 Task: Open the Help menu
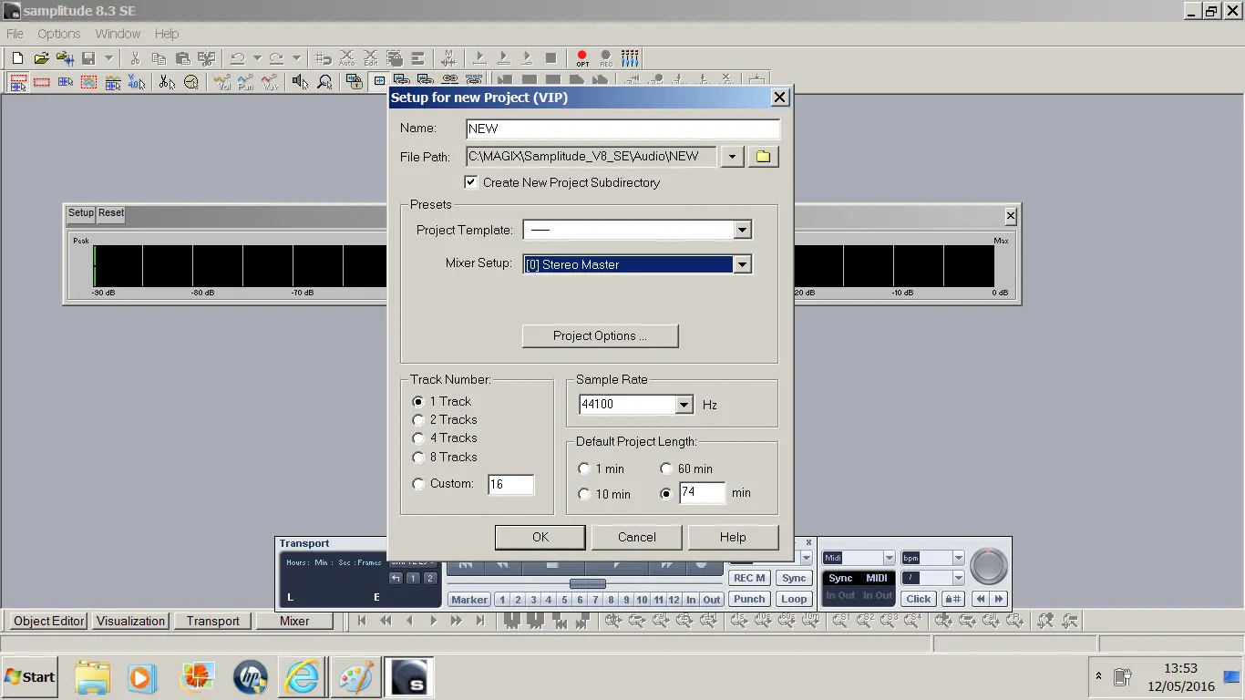pos(167,34)
